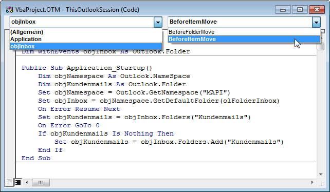
Task: Choose BeforeItemMove event in procedure list
Action: (x=244, y=39)
